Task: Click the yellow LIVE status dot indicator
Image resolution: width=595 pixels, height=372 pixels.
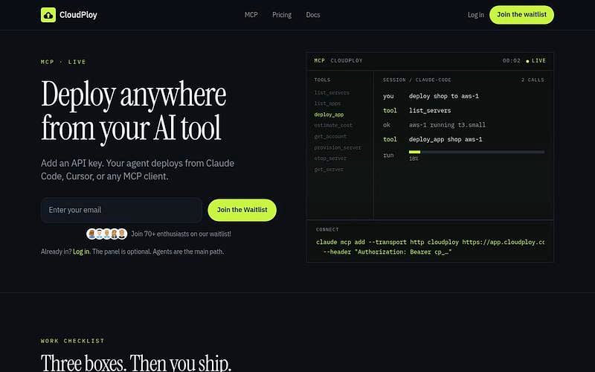Action: pos(527,61)
